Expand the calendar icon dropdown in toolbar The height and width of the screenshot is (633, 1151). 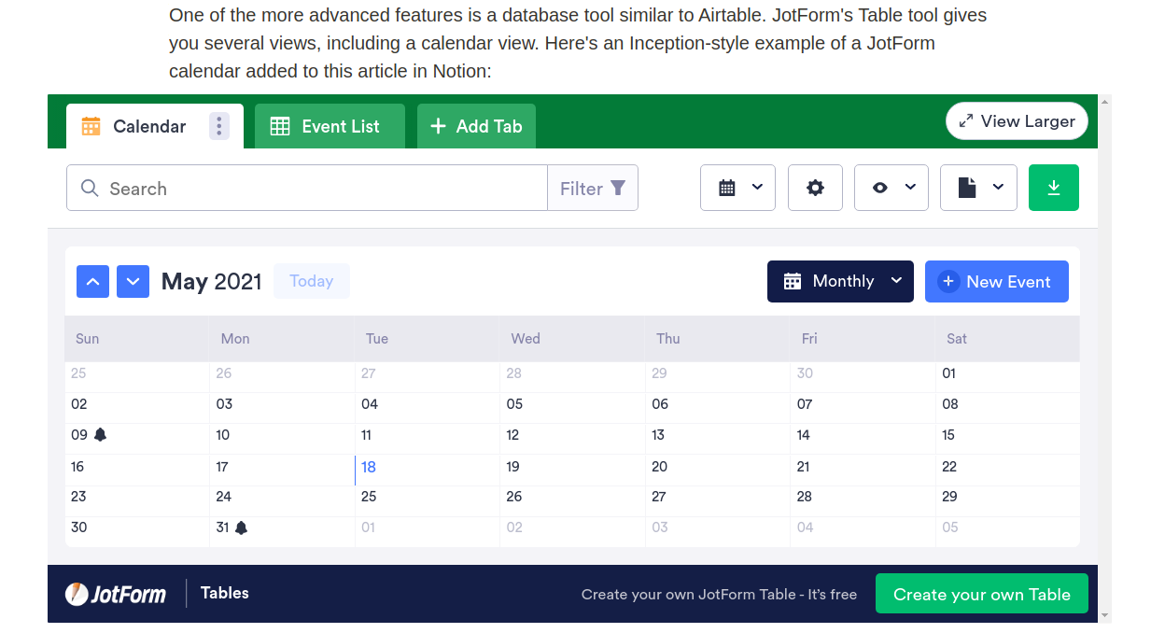coord(737,188)
